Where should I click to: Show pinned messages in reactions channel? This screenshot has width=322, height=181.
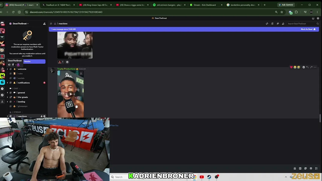[278, 24]
